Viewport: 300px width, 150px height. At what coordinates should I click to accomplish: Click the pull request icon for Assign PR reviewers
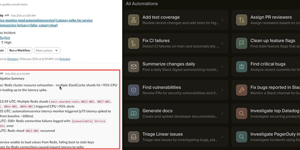point(241,20)
